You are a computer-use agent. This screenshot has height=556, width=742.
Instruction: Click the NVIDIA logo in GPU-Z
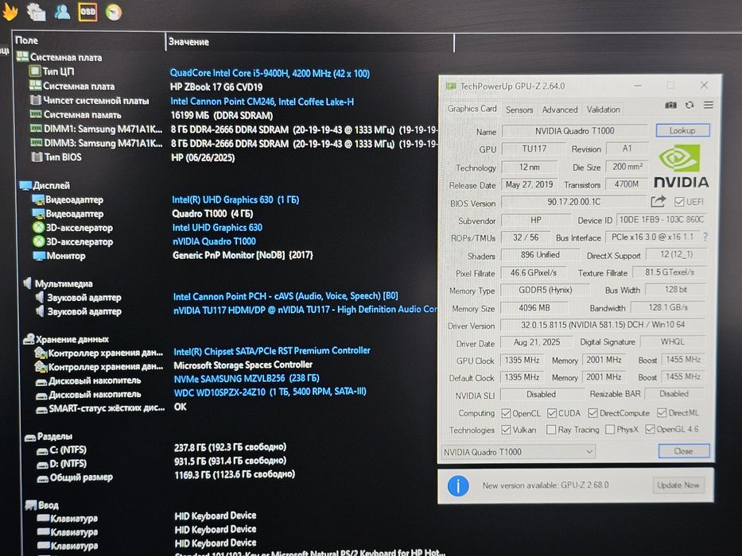(x=681, y=167)
